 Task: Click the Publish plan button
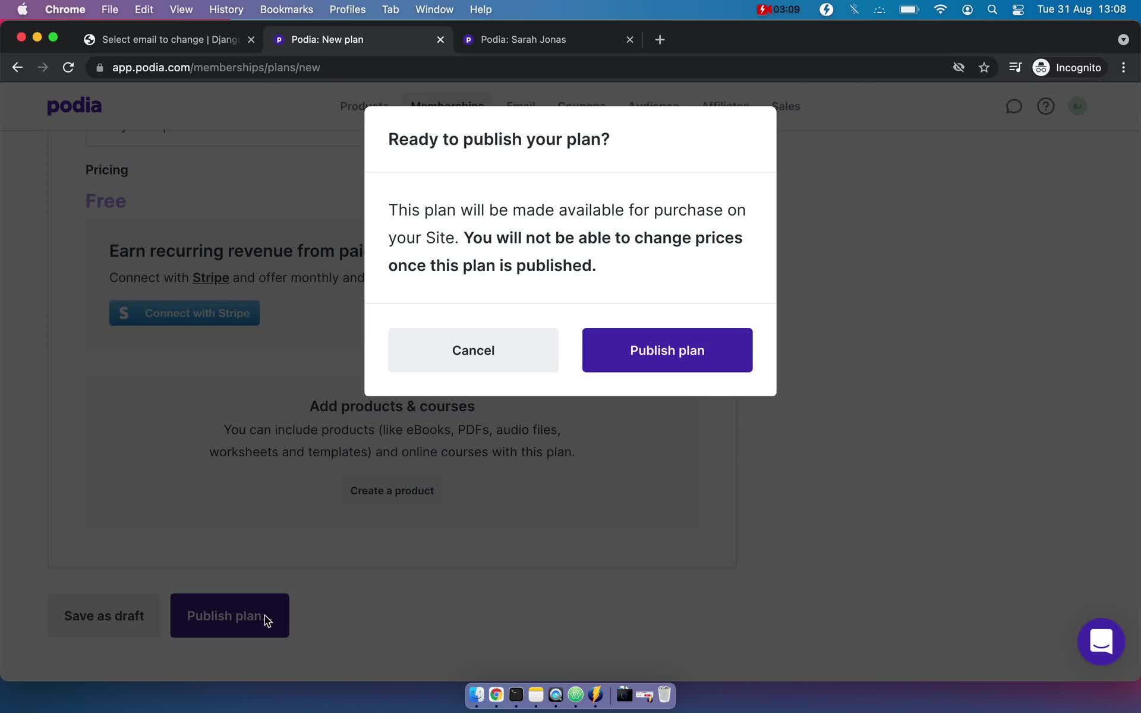pyautogui.click(x=667, y=350)
